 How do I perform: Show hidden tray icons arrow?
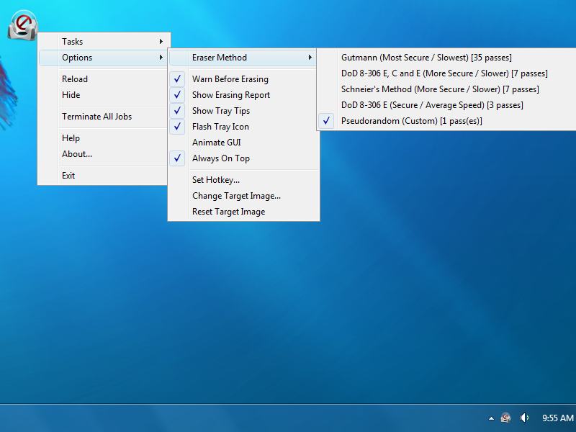[x=491, y=418]
